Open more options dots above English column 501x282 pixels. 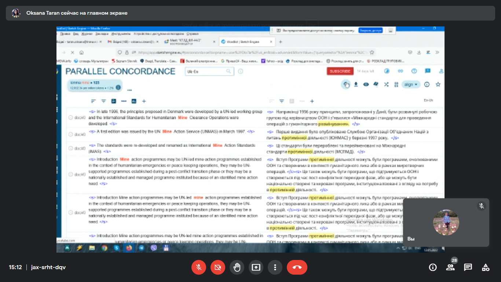124,101
